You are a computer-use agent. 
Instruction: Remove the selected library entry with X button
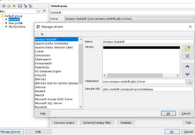pos(187,56)
